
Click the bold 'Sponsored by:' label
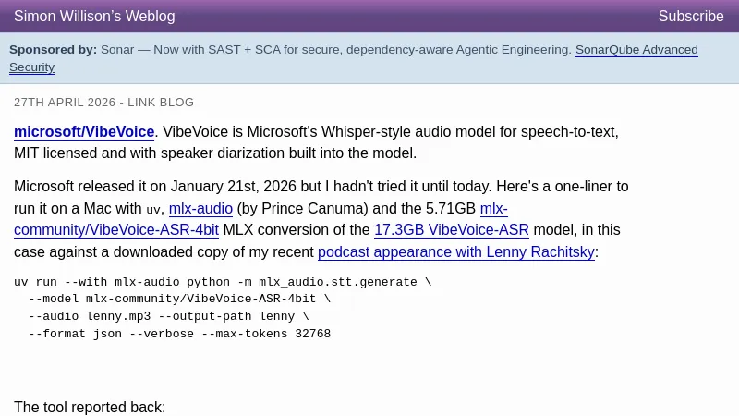click(x=53, y=50)
